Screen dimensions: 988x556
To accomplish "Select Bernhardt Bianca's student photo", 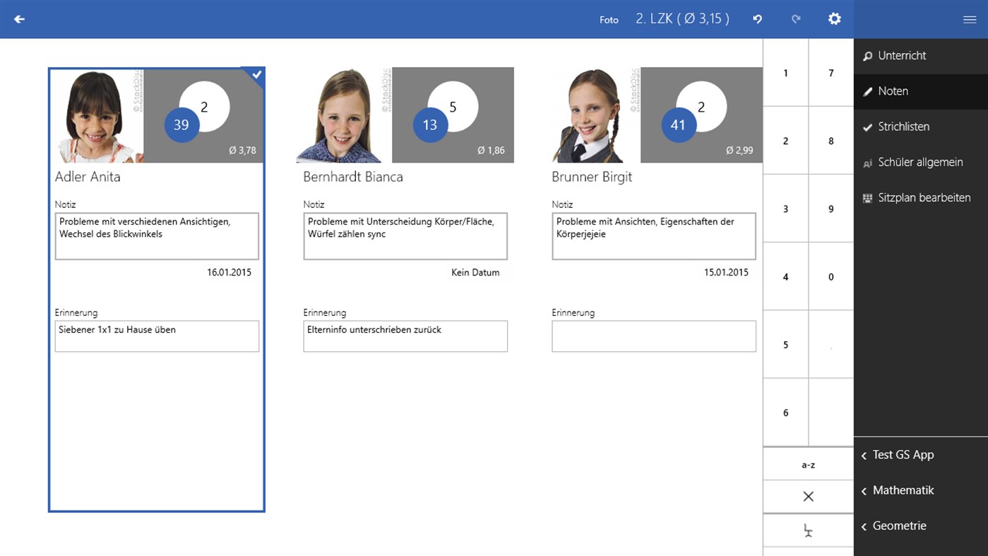I will click(x=343, y=116).
